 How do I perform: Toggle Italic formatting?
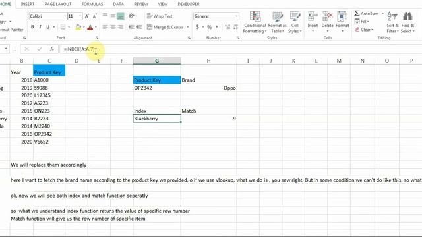[x=40, y=27]
